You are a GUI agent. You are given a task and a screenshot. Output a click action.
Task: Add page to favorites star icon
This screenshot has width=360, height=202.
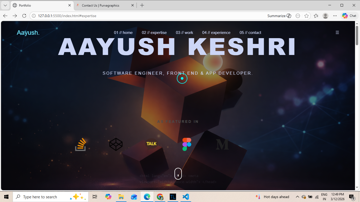307,16
